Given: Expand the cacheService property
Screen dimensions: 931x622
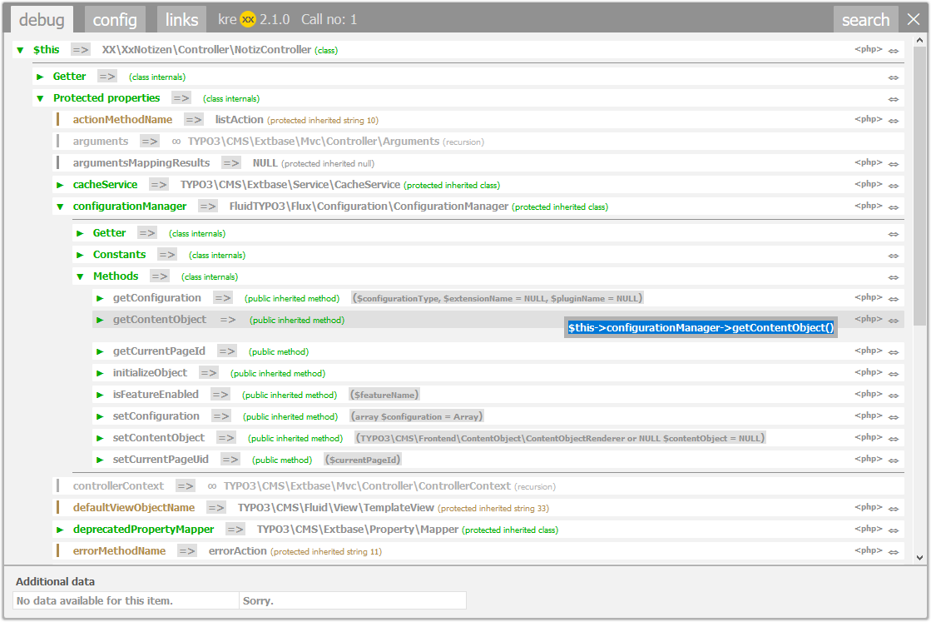Looking at the screenshot, I should 60,186.
